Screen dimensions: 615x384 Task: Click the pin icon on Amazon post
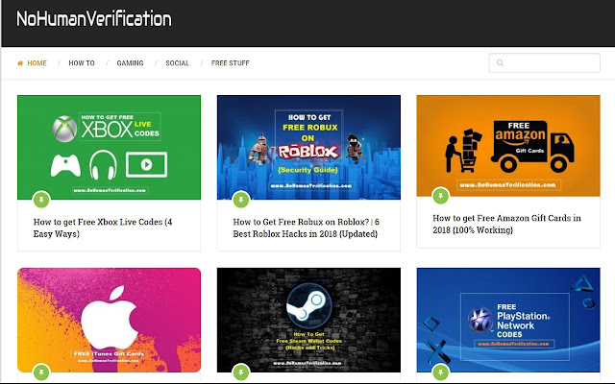(441, 196)
